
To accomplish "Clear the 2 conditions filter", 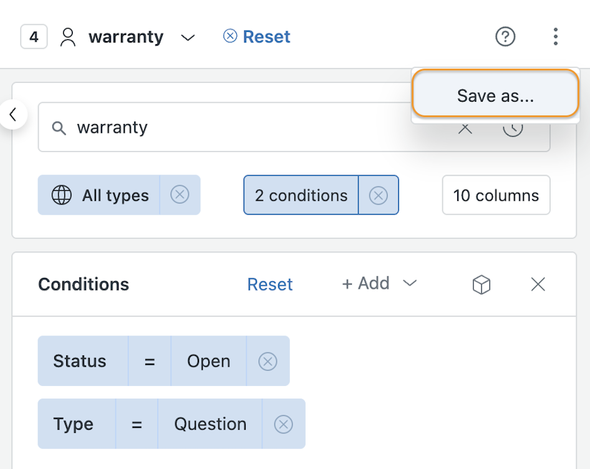I will pyautogui.click(x=378, y=195).
